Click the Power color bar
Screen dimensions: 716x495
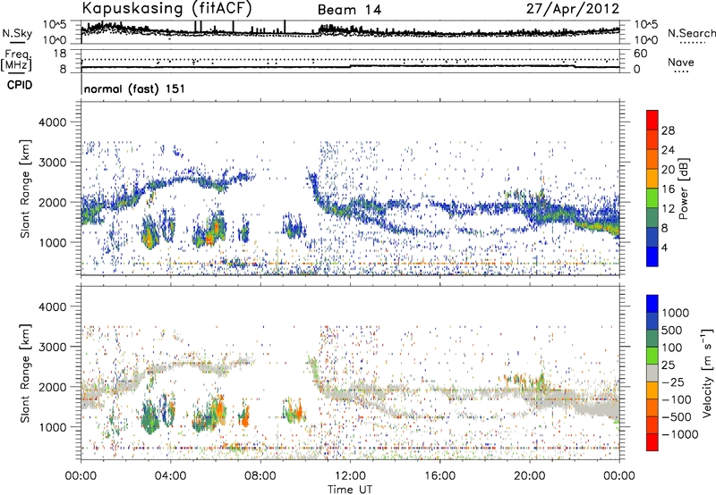pos(652,189)
